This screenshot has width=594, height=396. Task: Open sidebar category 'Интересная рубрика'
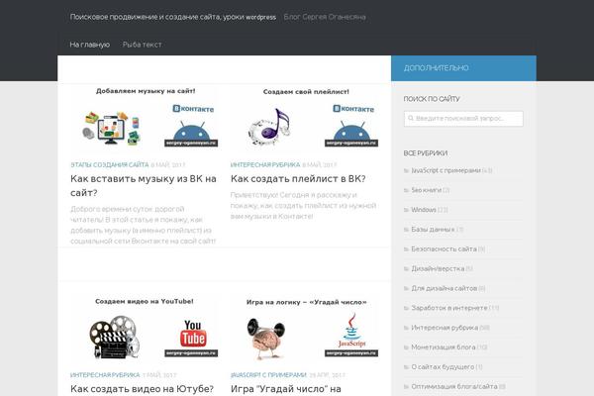pos(445,328)
